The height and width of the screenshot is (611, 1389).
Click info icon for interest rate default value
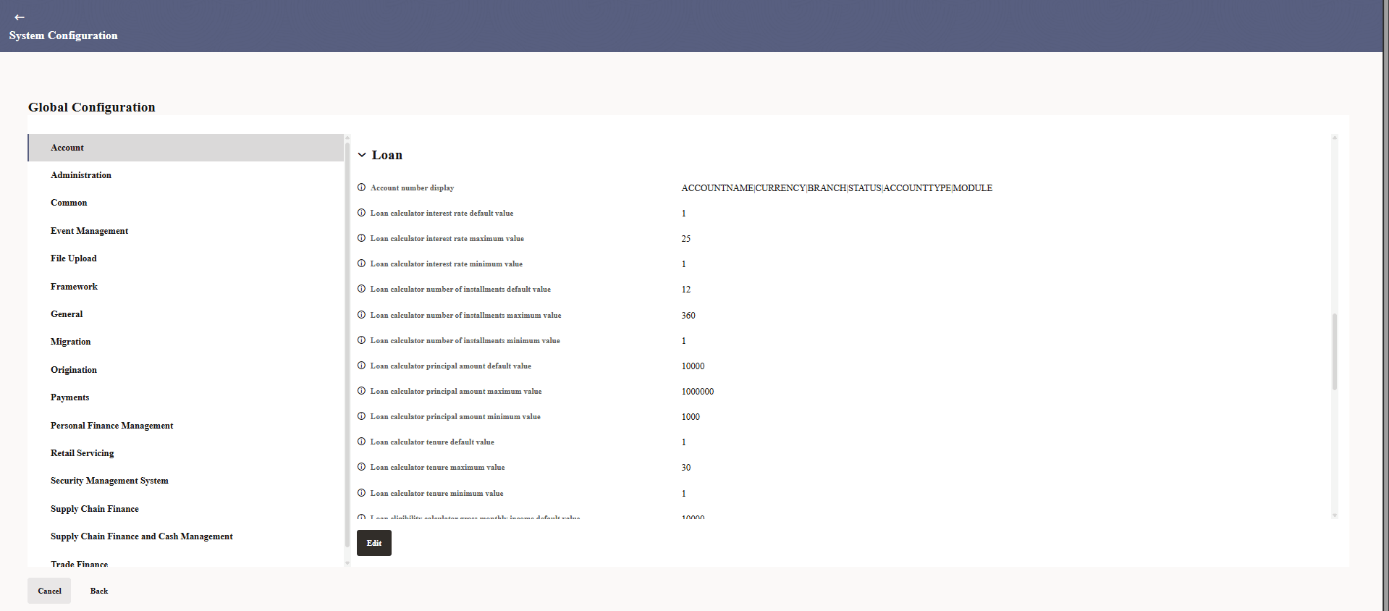click(361, 213)
